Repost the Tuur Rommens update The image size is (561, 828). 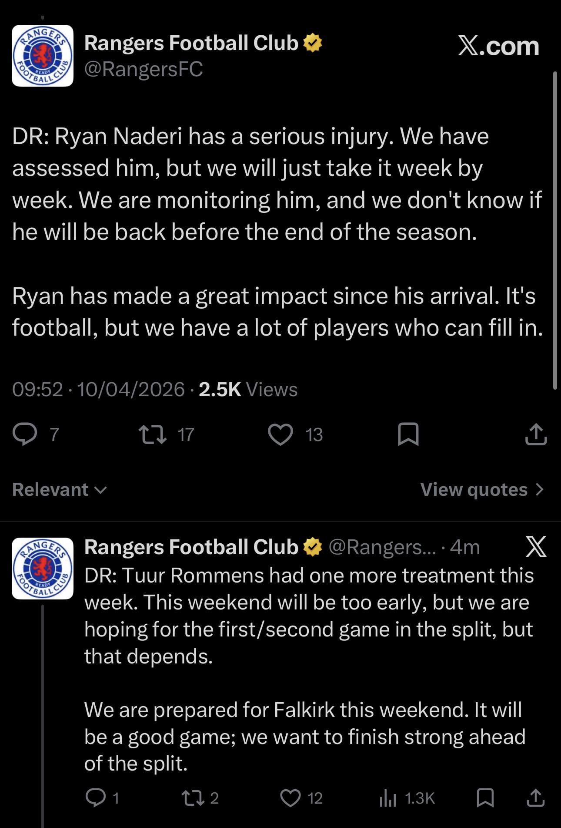point(190,798)
